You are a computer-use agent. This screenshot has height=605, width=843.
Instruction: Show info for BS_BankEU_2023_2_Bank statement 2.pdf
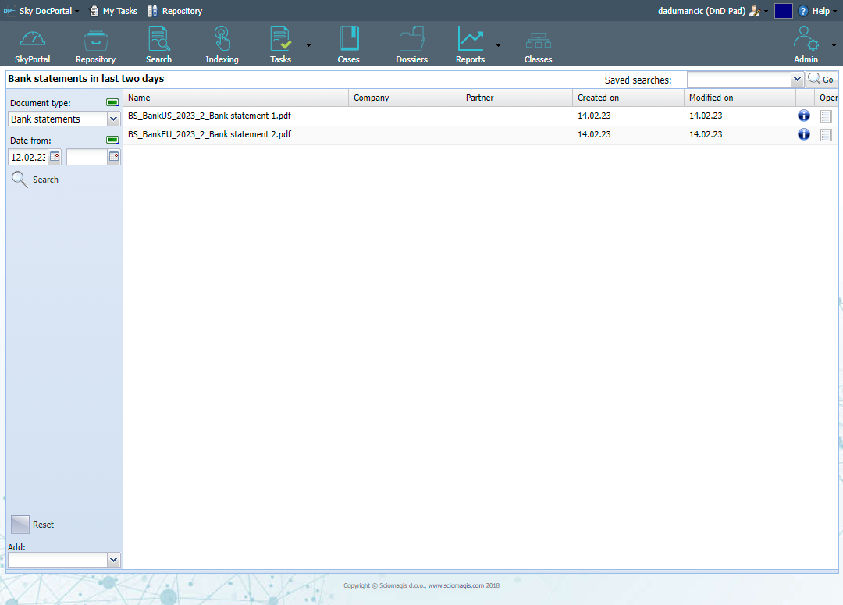pyautogui.click(x=804, y=134)
